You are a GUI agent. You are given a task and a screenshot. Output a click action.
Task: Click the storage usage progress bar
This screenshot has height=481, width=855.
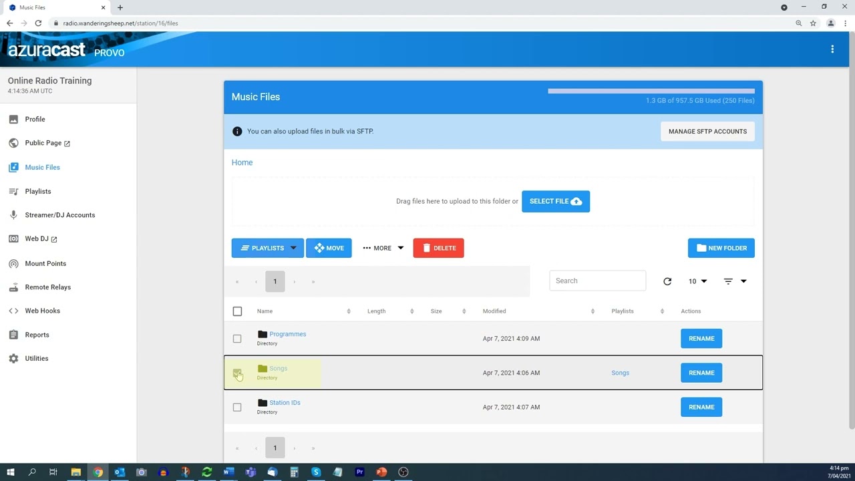point(651,91)
